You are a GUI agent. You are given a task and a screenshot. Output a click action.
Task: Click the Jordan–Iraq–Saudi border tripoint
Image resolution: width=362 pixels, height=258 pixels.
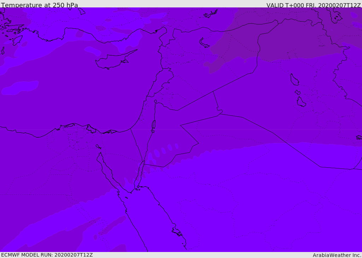220,114
